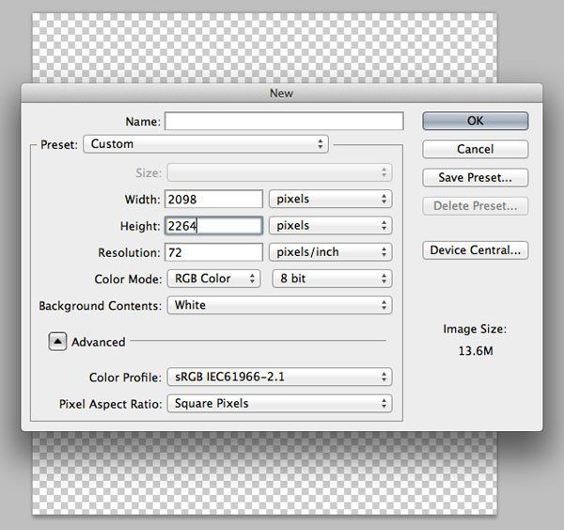
Task: Click the Delete Preset button
Action: [475, 206]
